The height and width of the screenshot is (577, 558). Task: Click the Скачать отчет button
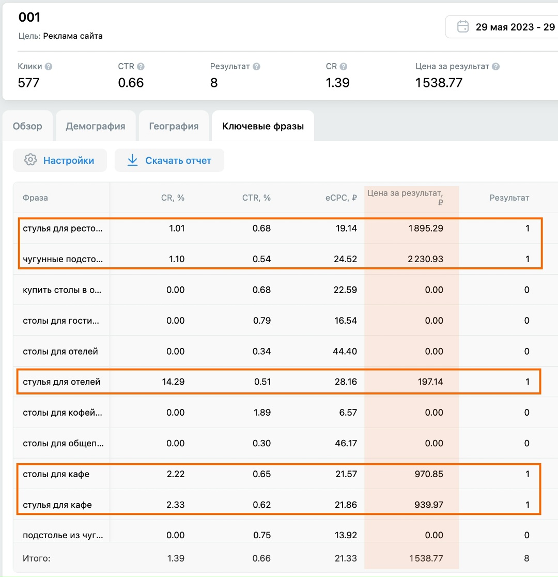[169, 160]
